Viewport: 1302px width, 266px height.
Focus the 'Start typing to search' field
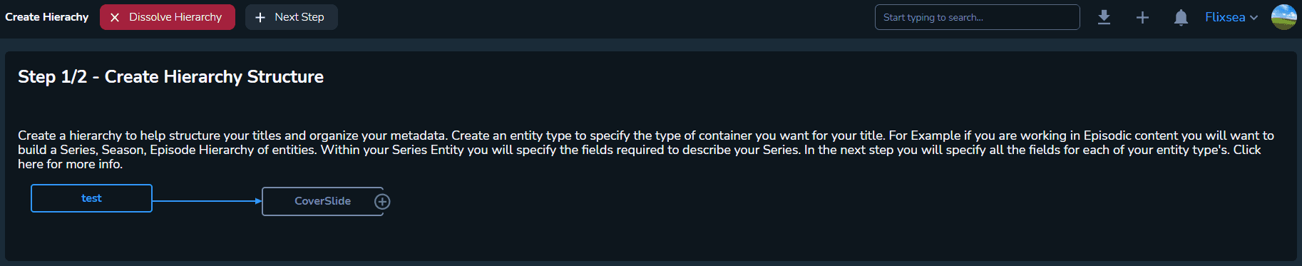pos(977,17)
